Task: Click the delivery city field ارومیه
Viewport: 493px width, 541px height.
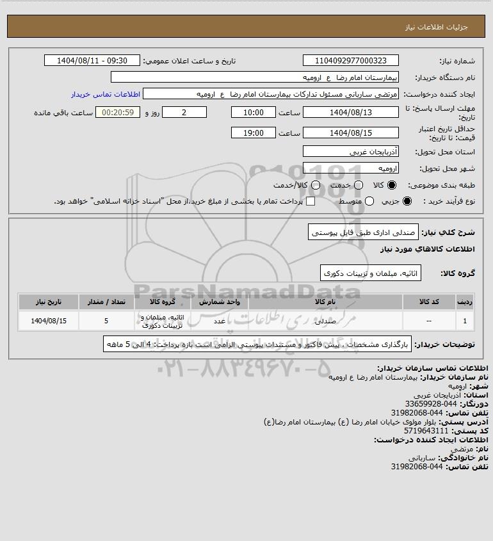Action: pos(350,168)
